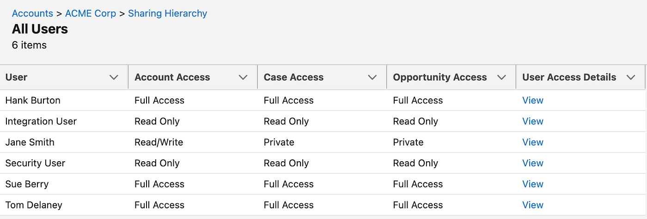647x219 pixels.
Task: Open the View link for Jane Smith
Action: click(532, 142)
